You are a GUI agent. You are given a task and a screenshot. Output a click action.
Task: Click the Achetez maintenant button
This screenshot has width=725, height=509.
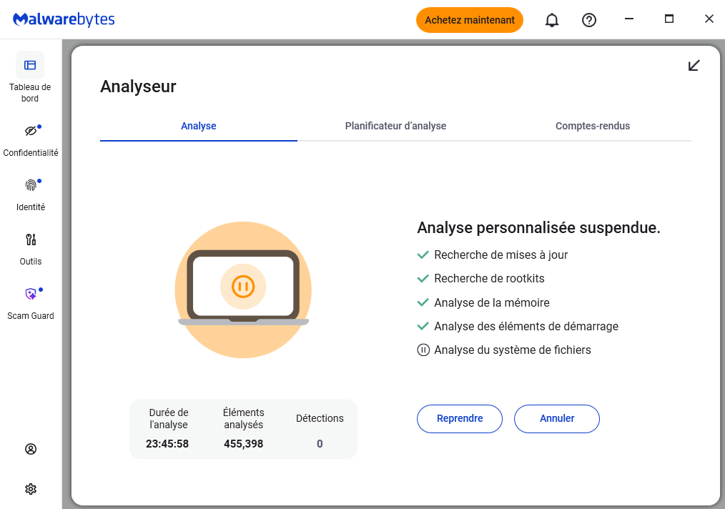[469, 20]
